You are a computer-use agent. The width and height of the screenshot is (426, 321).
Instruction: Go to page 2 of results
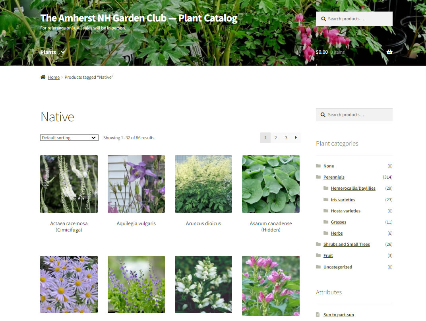coord(275,138)
